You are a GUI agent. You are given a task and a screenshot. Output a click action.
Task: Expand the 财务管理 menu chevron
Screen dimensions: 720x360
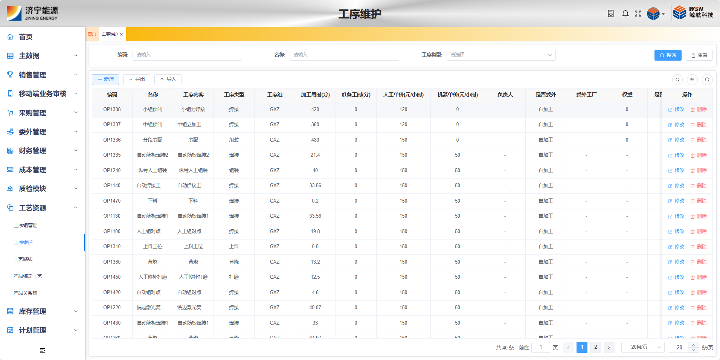click(76, 151)
